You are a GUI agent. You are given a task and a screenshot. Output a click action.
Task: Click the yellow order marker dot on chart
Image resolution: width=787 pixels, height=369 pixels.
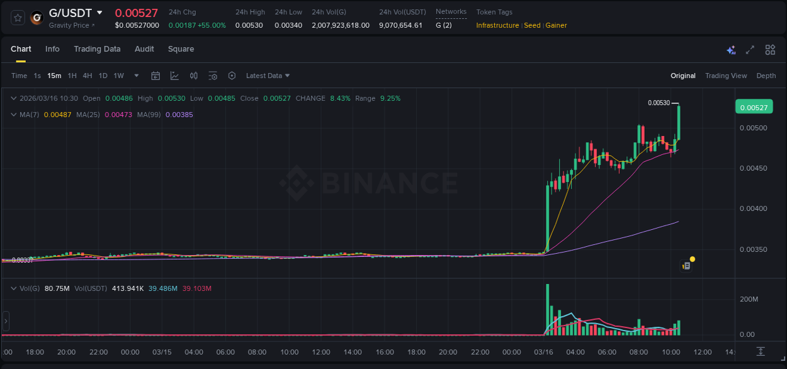coord(693,259)
